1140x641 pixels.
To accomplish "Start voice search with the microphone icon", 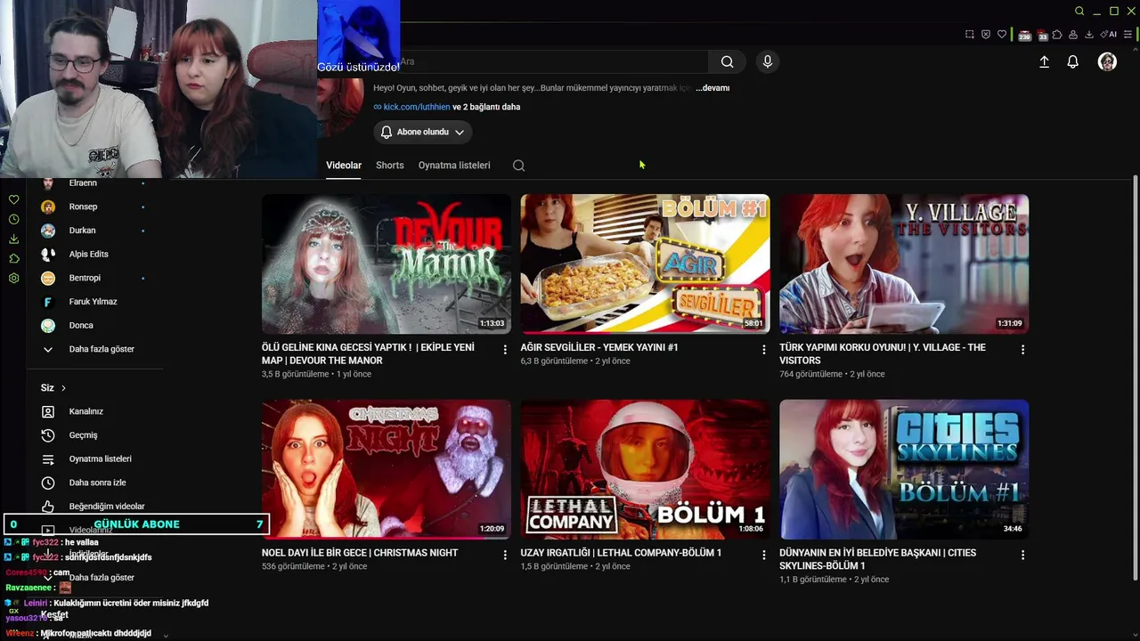I will tap(768, 61).
